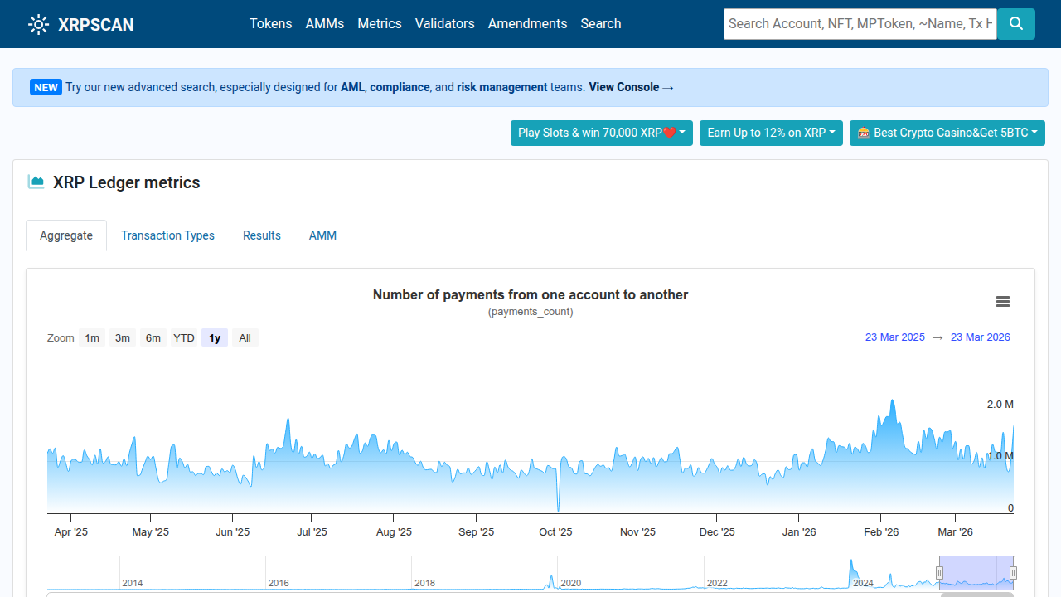Click the account search input field
Image resolution: width=1061 pixels, height=597 pixels.
(860, 24)
